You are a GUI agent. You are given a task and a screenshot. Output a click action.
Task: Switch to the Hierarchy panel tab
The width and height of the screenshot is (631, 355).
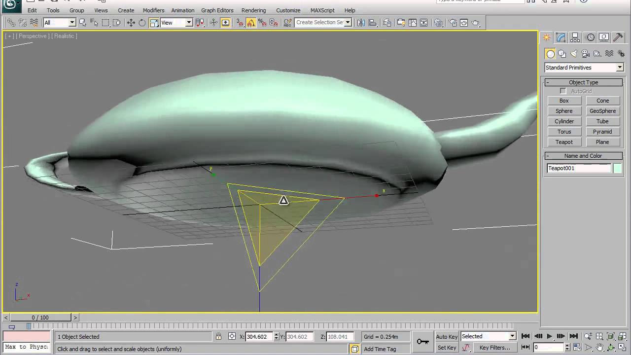coord(575,37)
